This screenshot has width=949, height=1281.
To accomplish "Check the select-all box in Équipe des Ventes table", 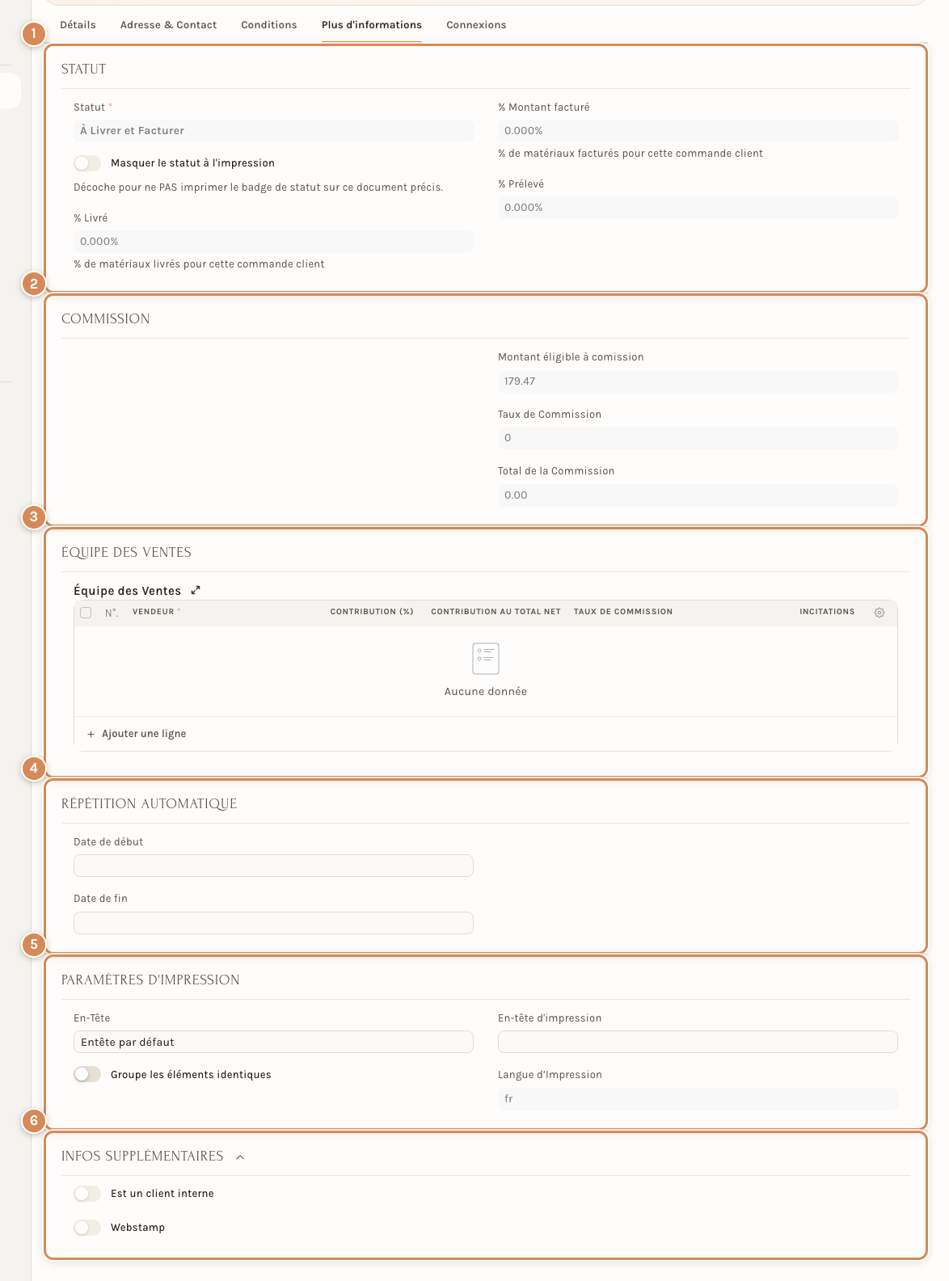I will pos(86,613).
